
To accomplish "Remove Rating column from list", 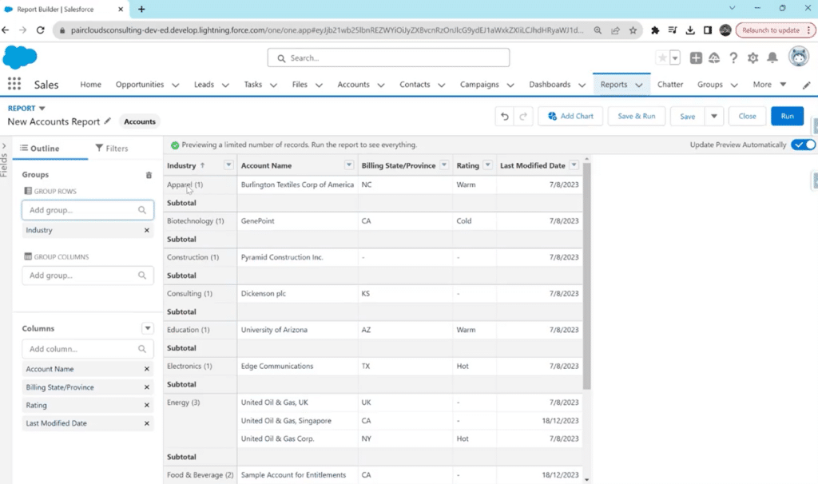I will click(x=147, y=405).
